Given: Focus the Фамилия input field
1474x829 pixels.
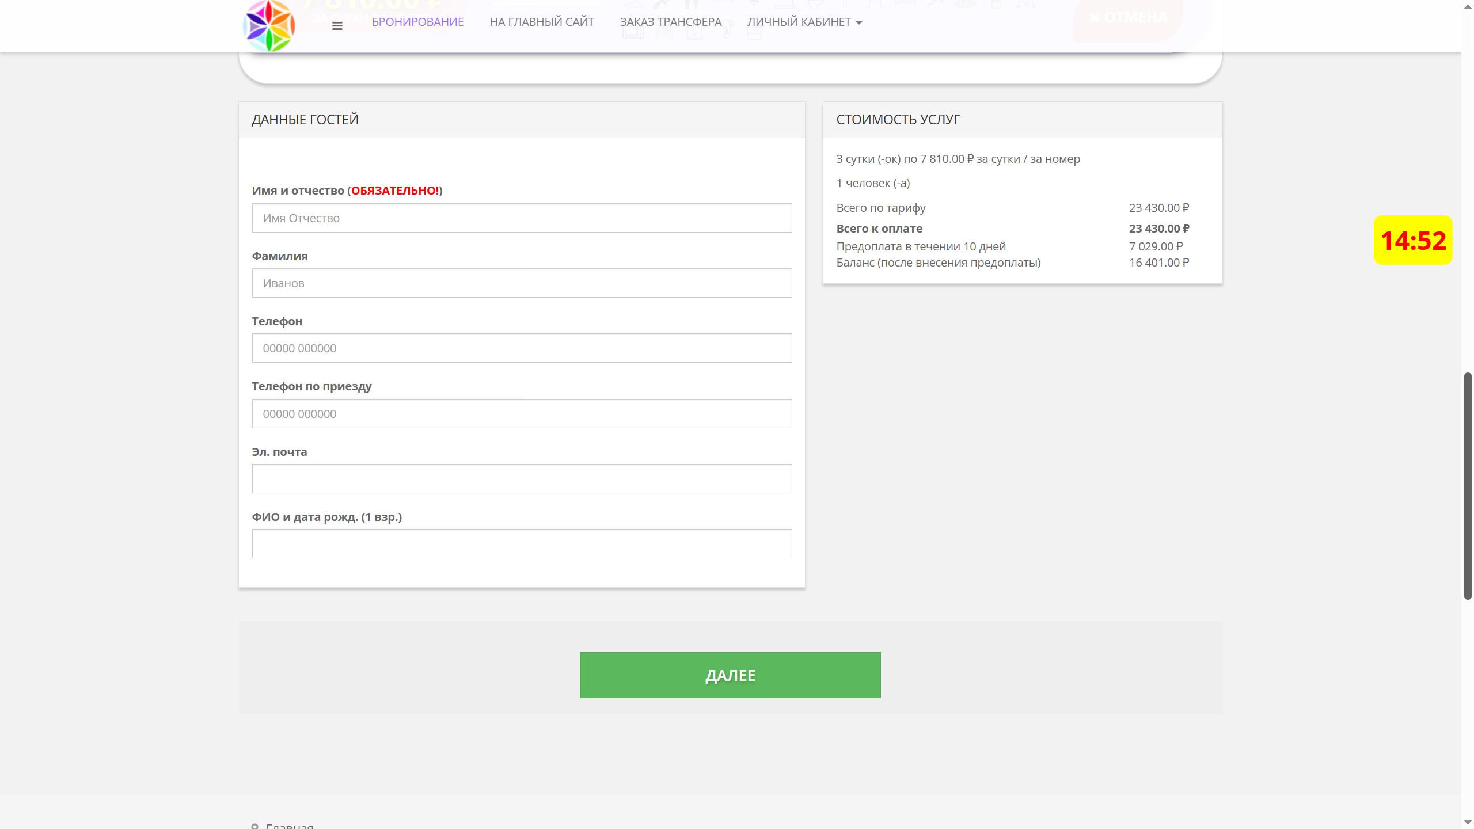Looking at the screenshot, I should [x=522, y=283].
